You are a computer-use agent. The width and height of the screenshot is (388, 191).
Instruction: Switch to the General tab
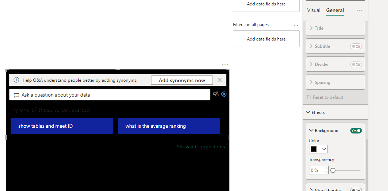(x=335, y=10)
